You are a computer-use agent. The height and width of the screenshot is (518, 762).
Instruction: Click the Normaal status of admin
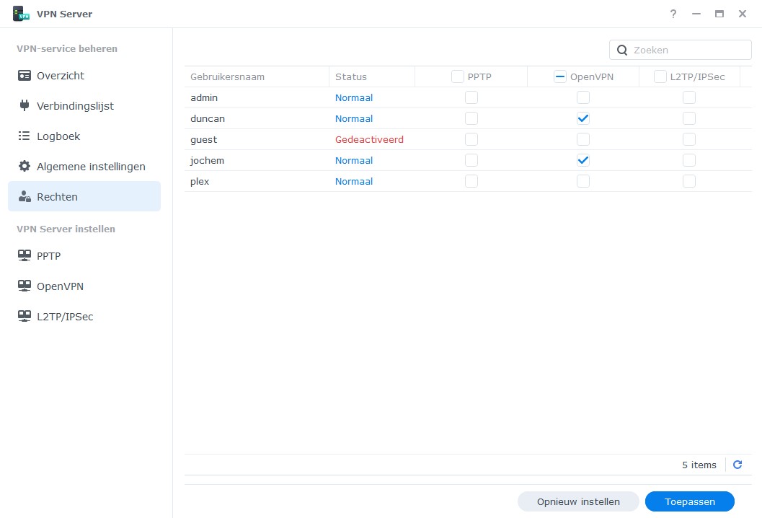(x=354, y=97)
